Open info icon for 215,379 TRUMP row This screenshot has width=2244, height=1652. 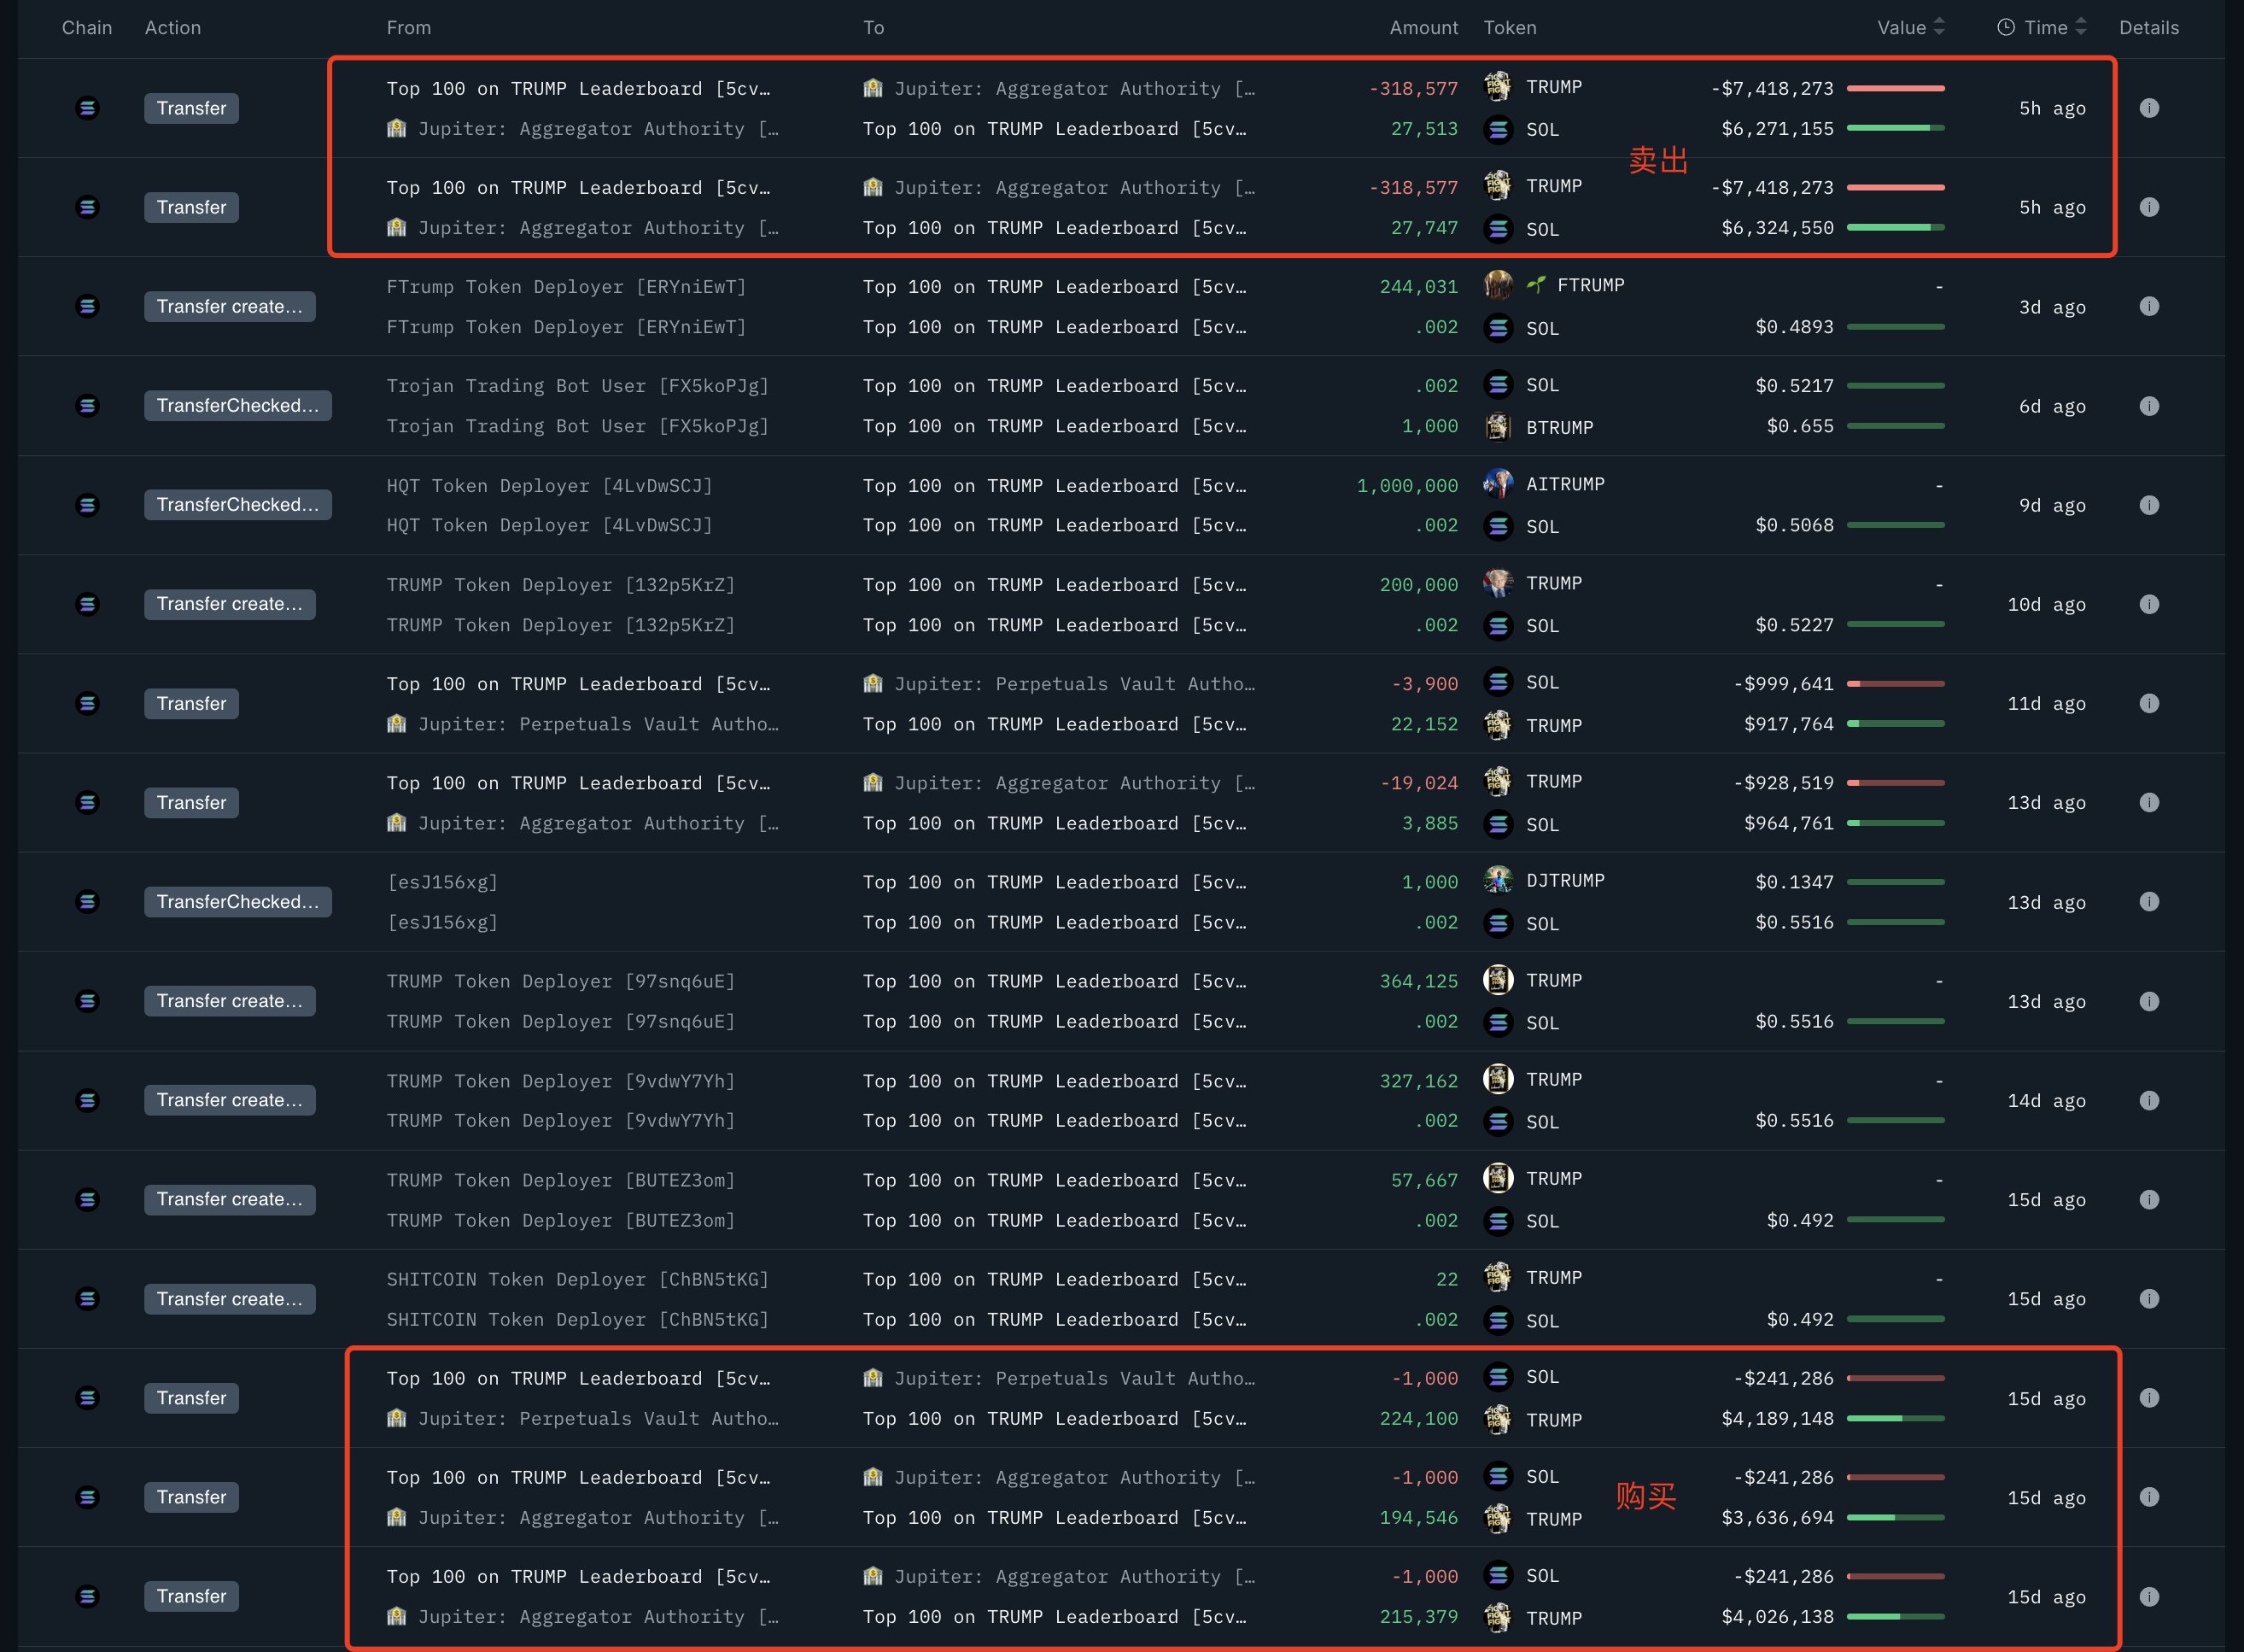coord(2149,1596)
